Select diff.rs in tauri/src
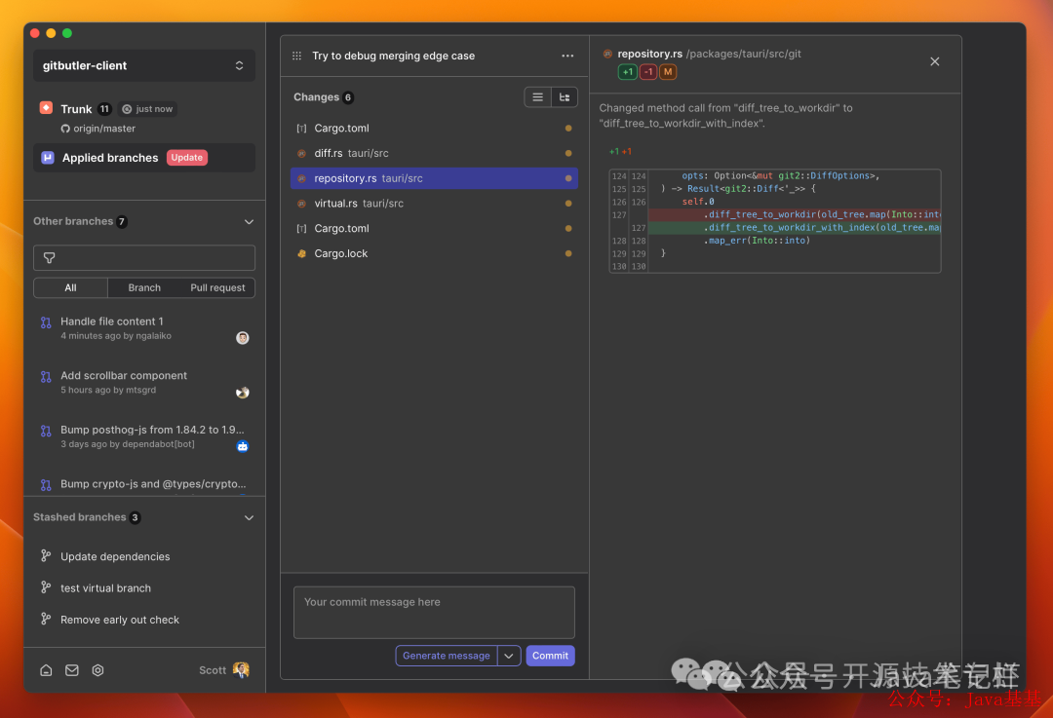 pos(435,153)
